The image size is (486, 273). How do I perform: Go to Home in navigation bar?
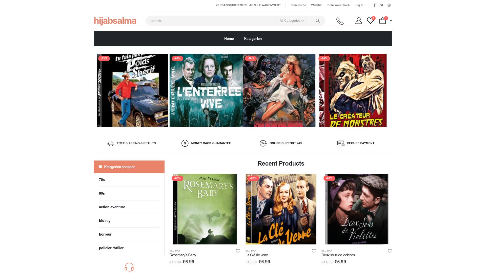pos(229,39)
